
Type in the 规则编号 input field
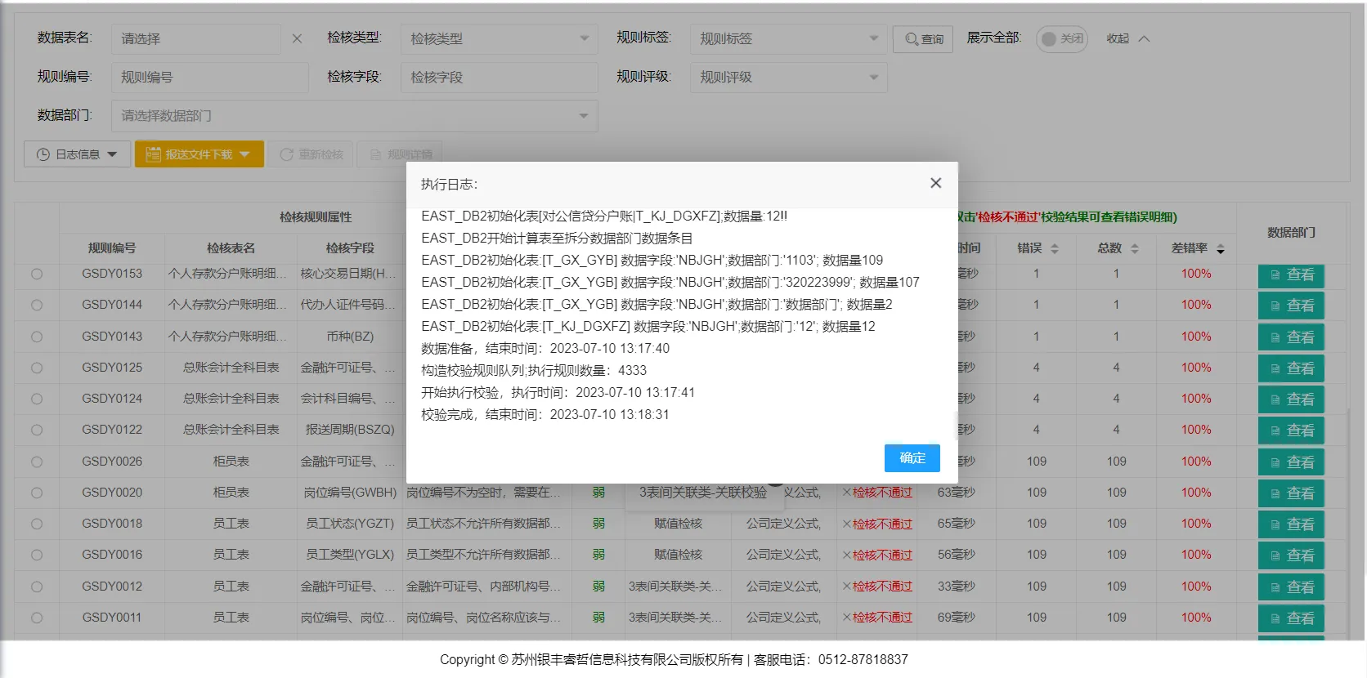tap(209, 77)
